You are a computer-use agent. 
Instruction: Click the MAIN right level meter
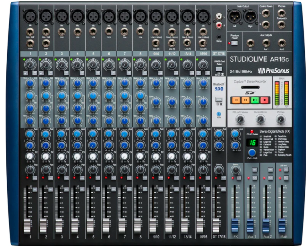286,93
